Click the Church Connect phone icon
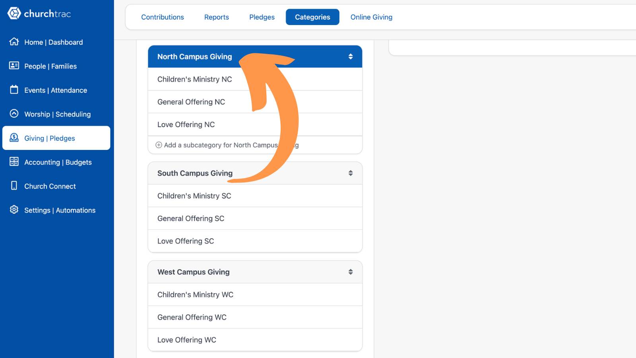This screenshot has width=636, height=358. (x=14, y=185)
